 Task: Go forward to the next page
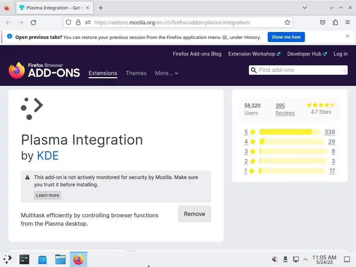pos(21,23)
